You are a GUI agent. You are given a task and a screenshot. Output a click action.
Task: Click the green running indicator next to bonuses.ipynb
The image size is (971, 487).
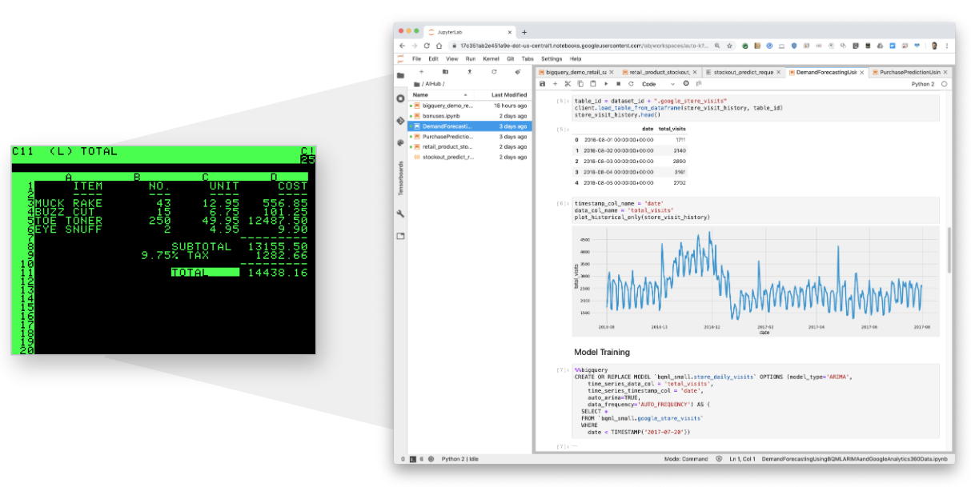[411, 116]
